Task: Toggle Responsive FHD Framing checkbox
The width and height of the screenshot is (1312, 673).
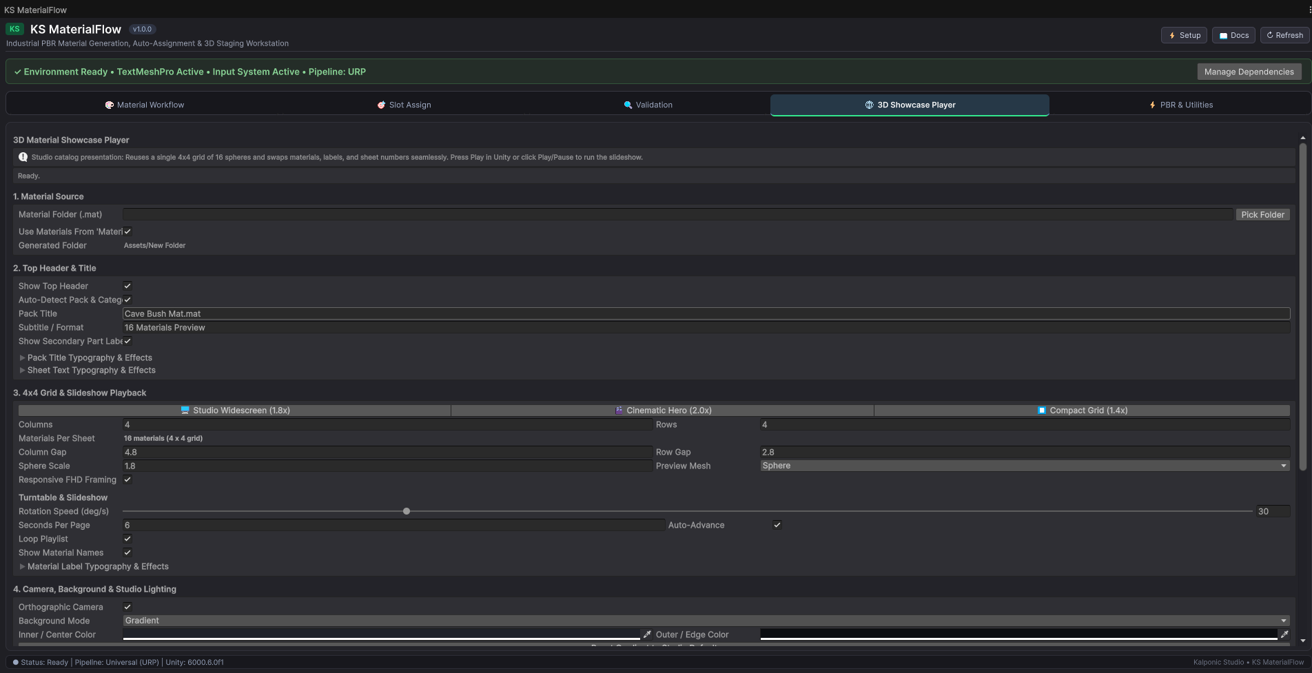Action: (x=127, y=479)
